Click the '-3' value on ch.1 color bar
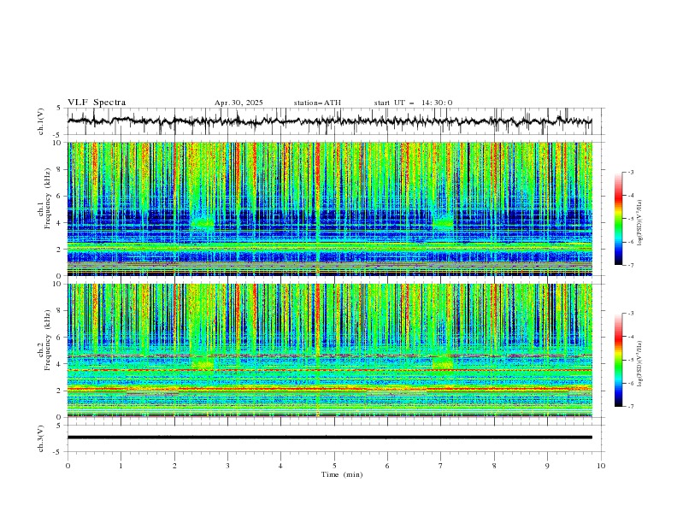This screenshot has width=677, height=523. pos(630,172)
